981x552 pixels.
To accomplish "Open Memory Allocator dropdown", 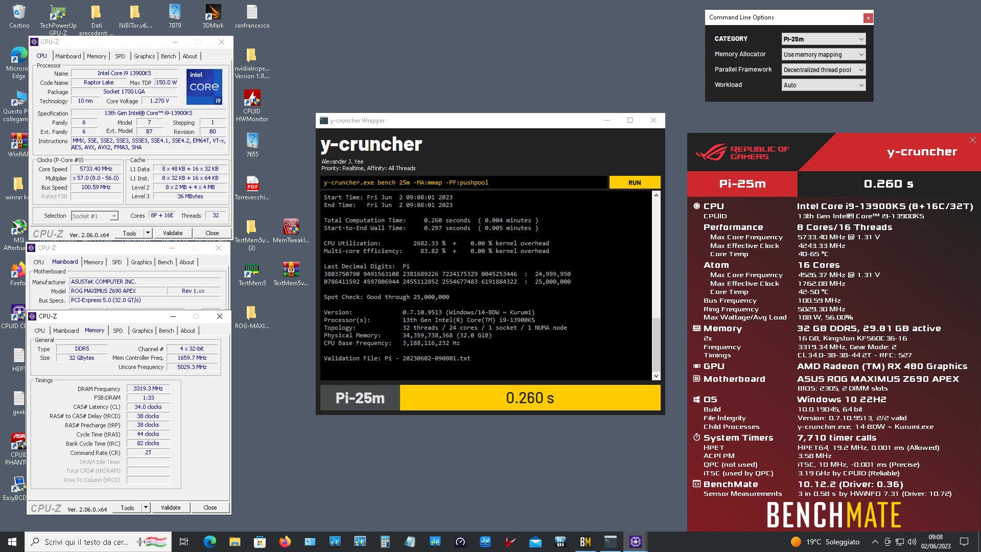I will [824, 54].
